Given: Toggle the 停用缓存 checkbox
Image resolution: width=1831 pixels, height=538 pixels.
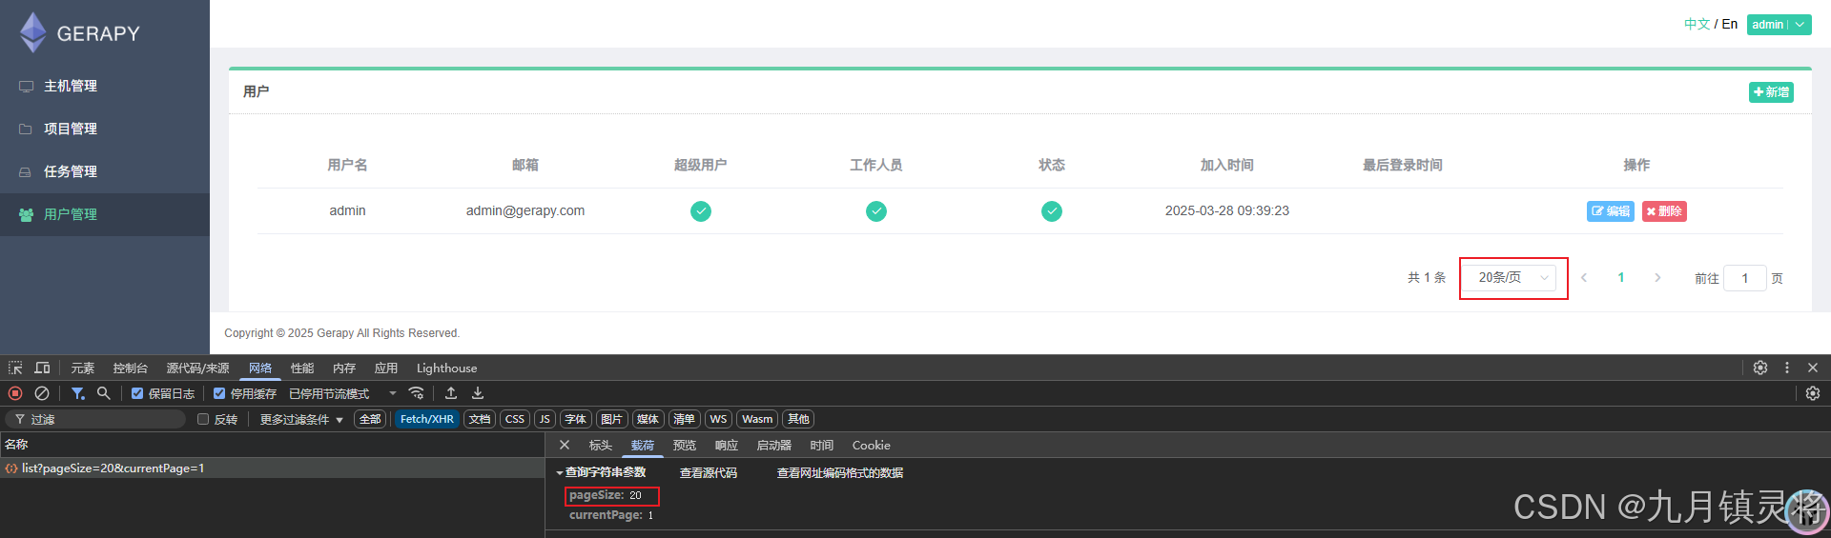Looking at the screenshot, I should 219,393.
